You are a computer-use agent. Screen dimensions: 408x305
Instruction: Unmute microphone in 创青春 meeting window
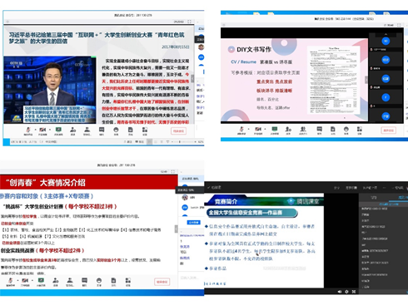pos(11,281)
